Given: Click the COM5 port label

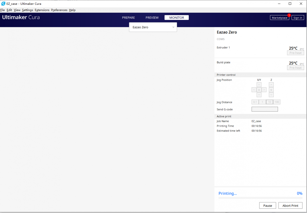Looking at the screenshot, I should [x=221, y=39].
